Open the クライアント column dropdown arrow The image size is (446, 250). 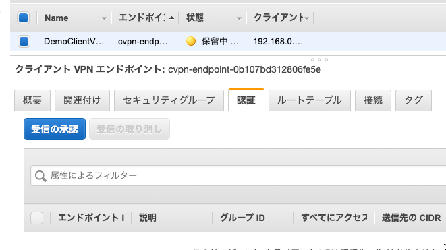[306, 18]
